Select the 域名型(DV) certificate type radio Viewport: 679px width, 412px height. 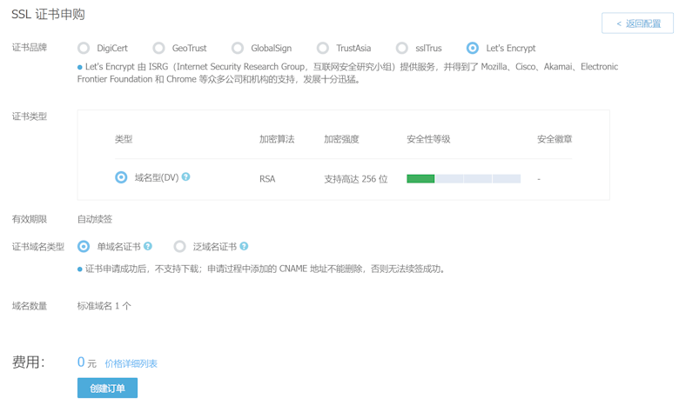121,177
